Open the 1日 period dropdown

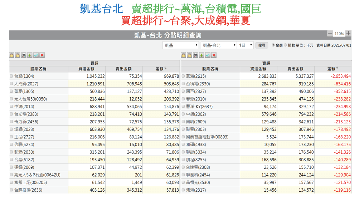[246, 45]
